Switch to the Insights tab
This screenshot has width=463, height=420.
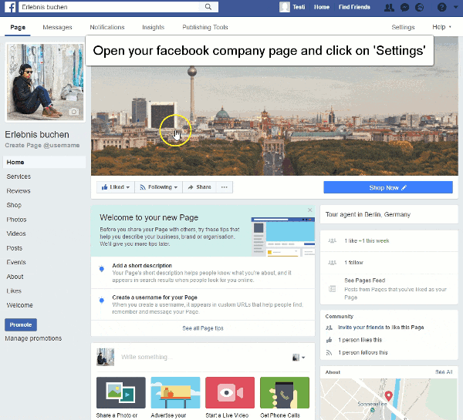click(x=154, y=27)
